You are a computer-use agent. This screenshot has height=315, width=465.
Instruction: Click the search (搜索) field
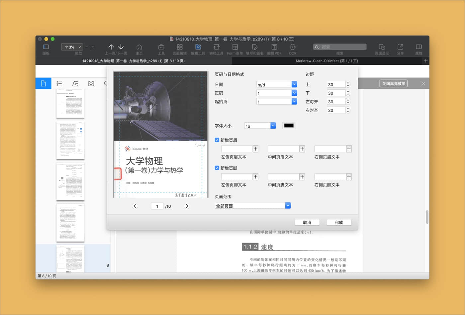[340, 47]
